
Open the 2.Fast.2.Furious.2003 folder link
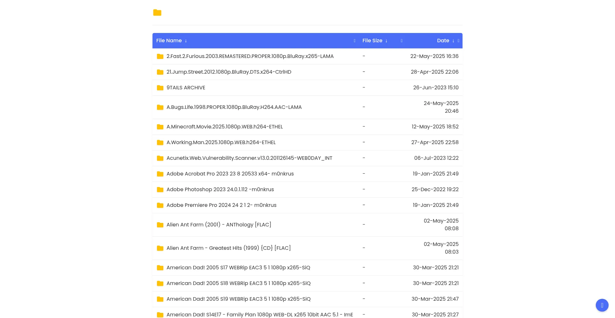[x=250, y=56]
